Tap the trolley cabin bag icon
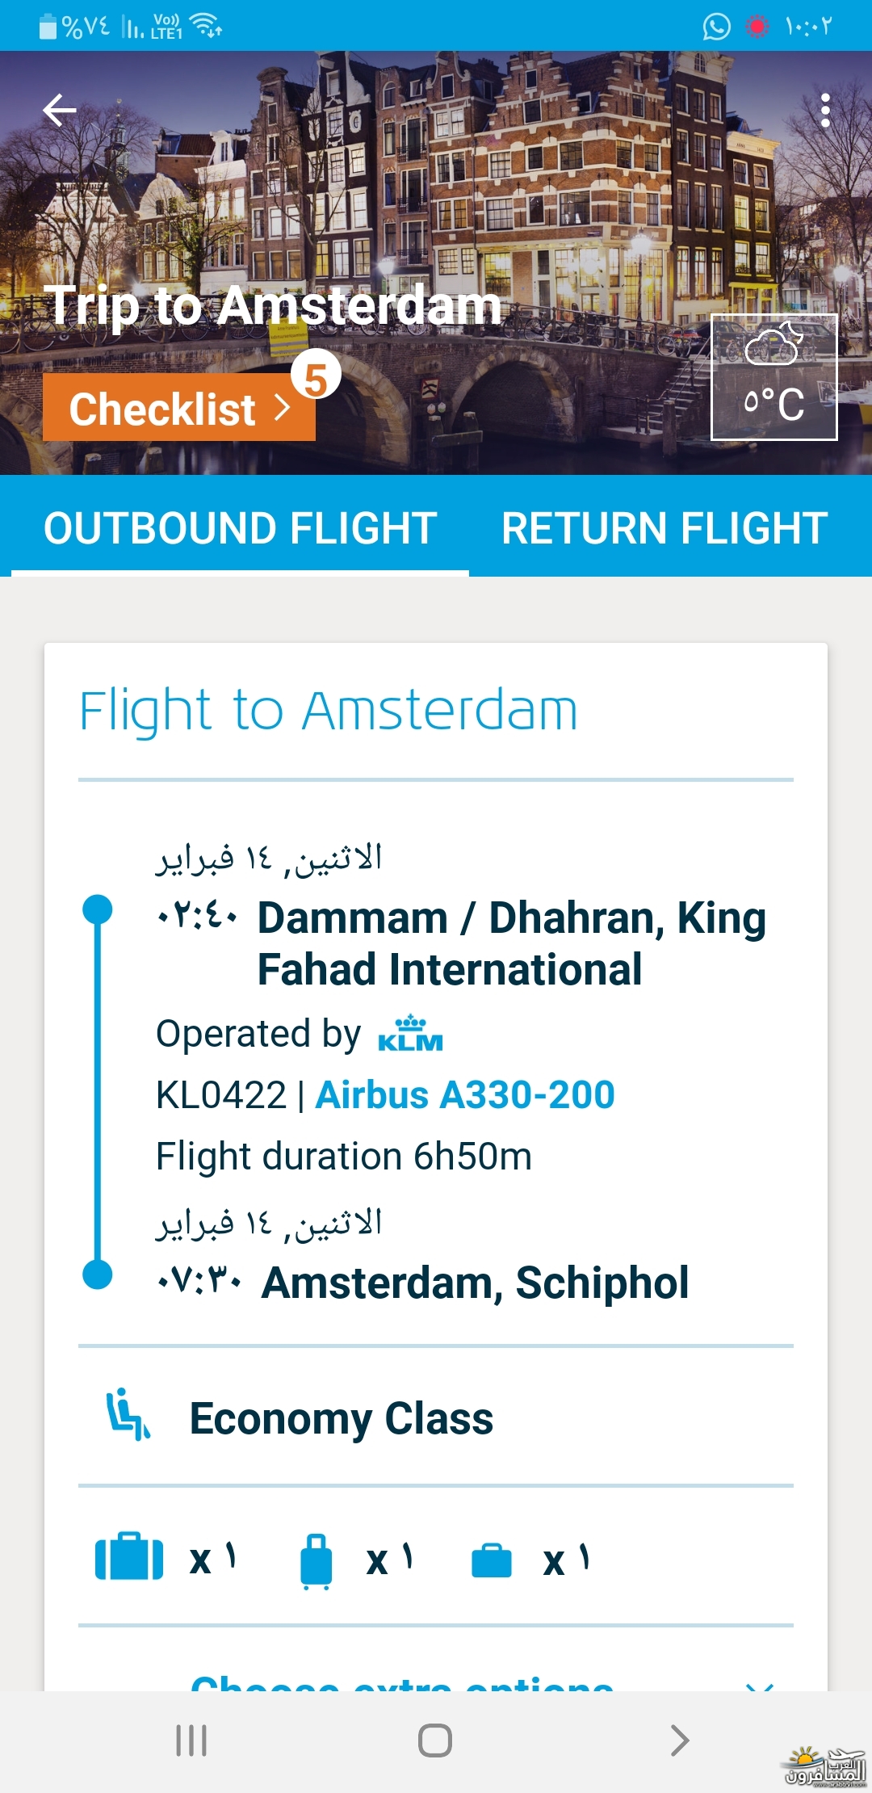This screenshot has width=872, height=1793. tap(316, 1561)
